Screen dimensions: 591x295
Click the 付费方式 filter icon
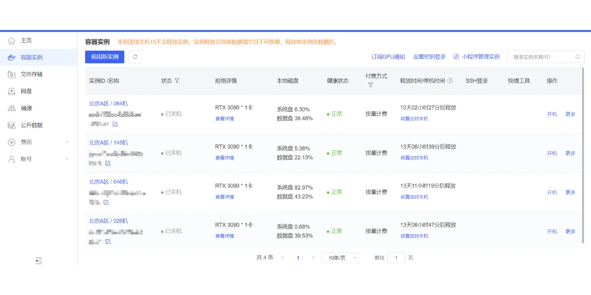click(x=370, y=85)
